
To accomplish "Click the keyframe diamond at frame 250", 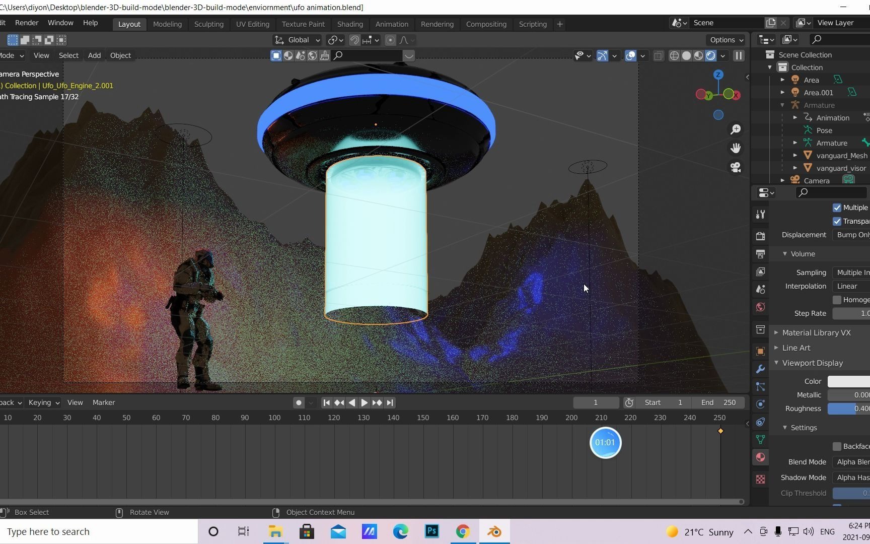I will 720,431.
